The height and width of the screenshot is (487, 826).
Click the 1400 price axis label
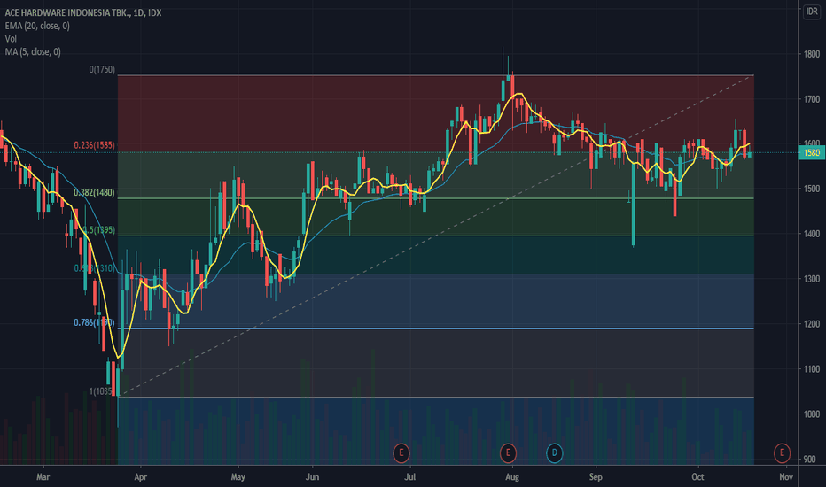tap(812, 234)
